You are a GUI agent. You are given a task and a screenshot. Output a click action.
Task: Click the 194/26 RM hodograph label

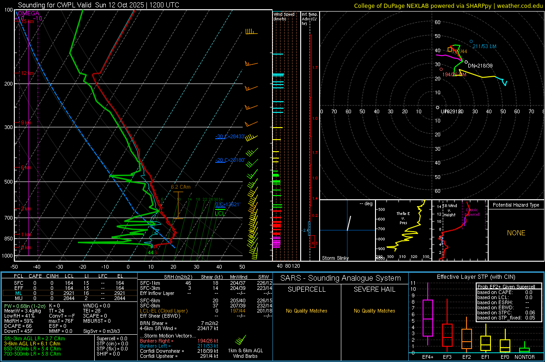(x=454, y=75)
